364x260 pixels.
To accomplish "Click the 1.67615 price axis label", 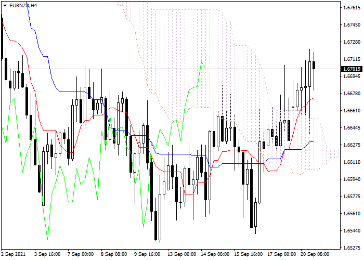I will click(352, 8).
